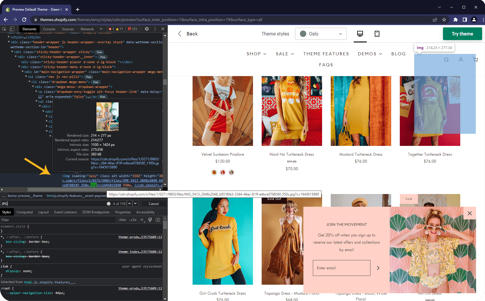Open DevTools settings gear

[x=147, y=29]
